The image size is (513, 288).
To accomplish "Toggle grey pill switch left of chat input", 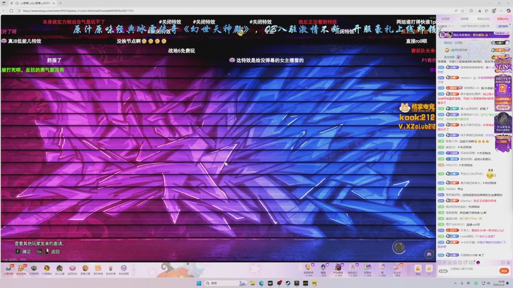I will tap(443, 271).
